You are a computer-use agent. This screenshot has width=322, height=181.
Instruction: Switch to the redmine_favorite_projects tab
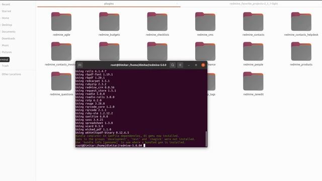click(x=254, y=4)
